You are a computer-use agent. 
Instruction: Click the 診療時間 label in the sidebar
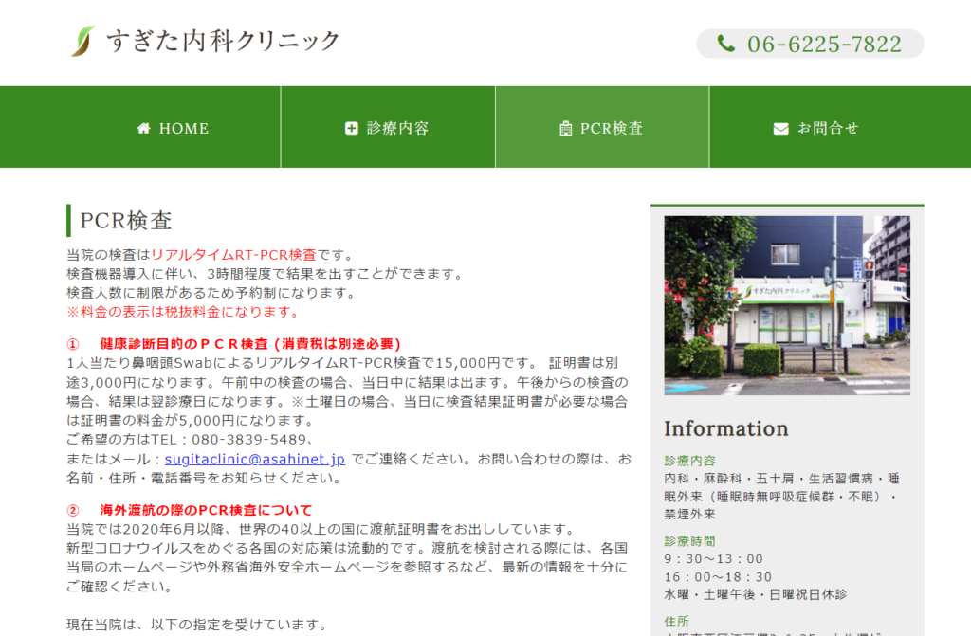point(689,540)
